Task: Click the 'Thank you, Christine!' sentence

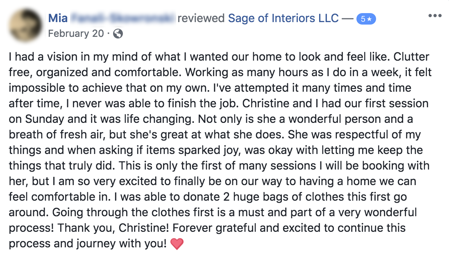Action: [x=113, y=228]
